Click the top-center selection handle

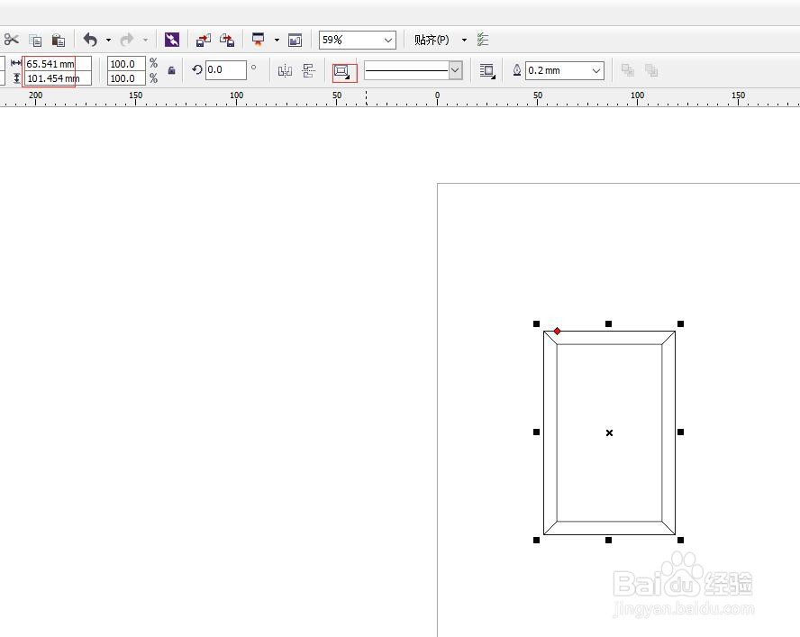tap(608, 324)
